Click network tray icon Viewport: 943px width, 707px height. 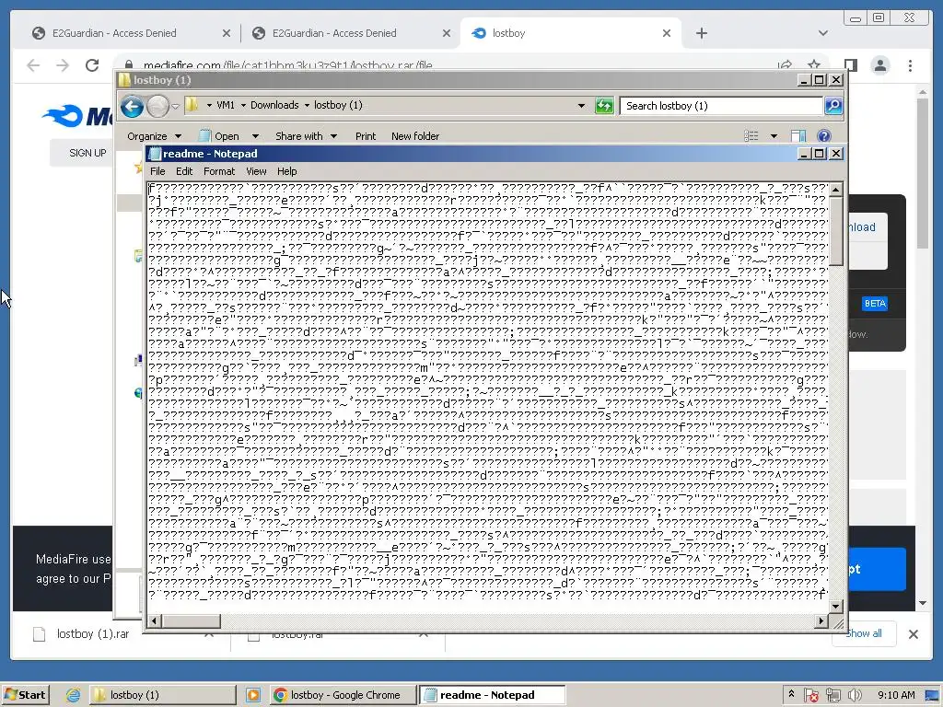[832, 696]
